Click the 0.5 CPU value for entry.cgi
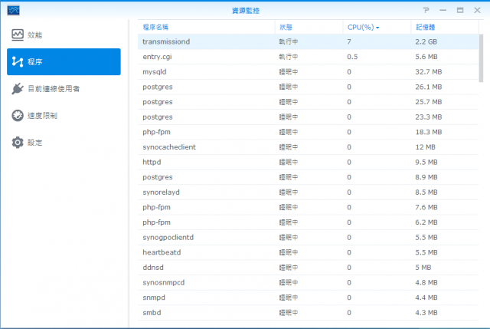 coord(352,57)
